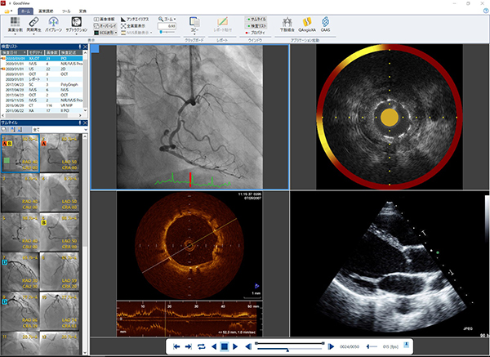Click the stop button in playback bar
Viewport: 490px width, 357px height.
224,347
